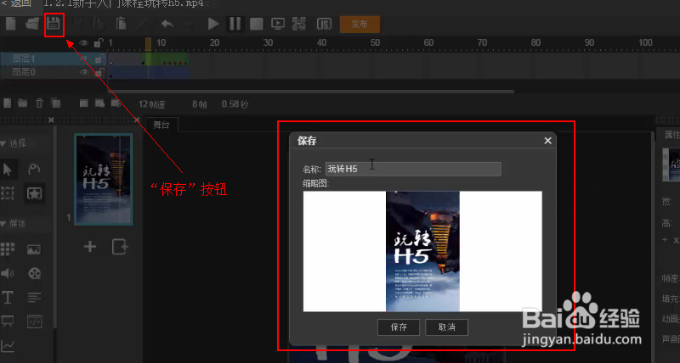Click the paste clipboard icon in toolbar
The image size is (680, 363).
tap(121, 24)
